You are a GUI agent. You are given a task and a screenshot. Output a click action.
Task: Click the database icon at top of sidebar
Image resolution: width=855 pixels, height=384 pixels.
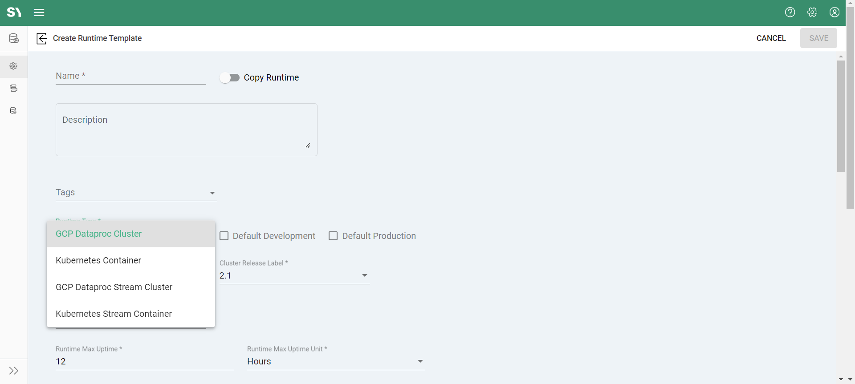pyautogui.click(x=14, y=38)
